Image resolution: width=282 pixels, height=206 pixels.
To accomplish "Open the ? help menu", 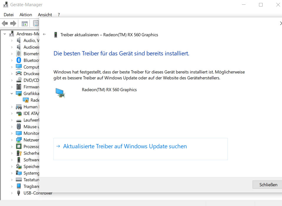I will 59,14.
